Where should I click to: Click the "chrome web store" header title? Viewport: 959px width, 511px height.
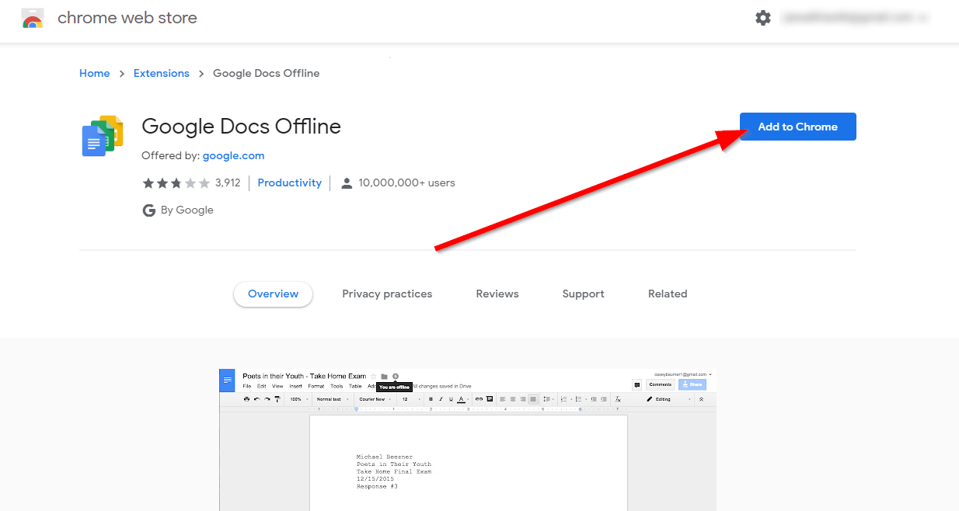click(x=127, y=18)
